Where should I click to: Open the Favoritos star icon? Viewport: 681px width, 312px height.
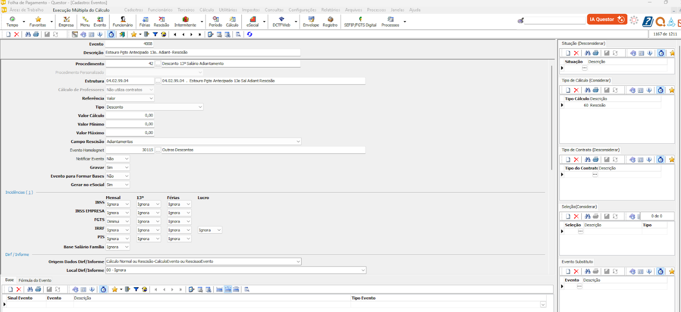click(x=38, y=22)
